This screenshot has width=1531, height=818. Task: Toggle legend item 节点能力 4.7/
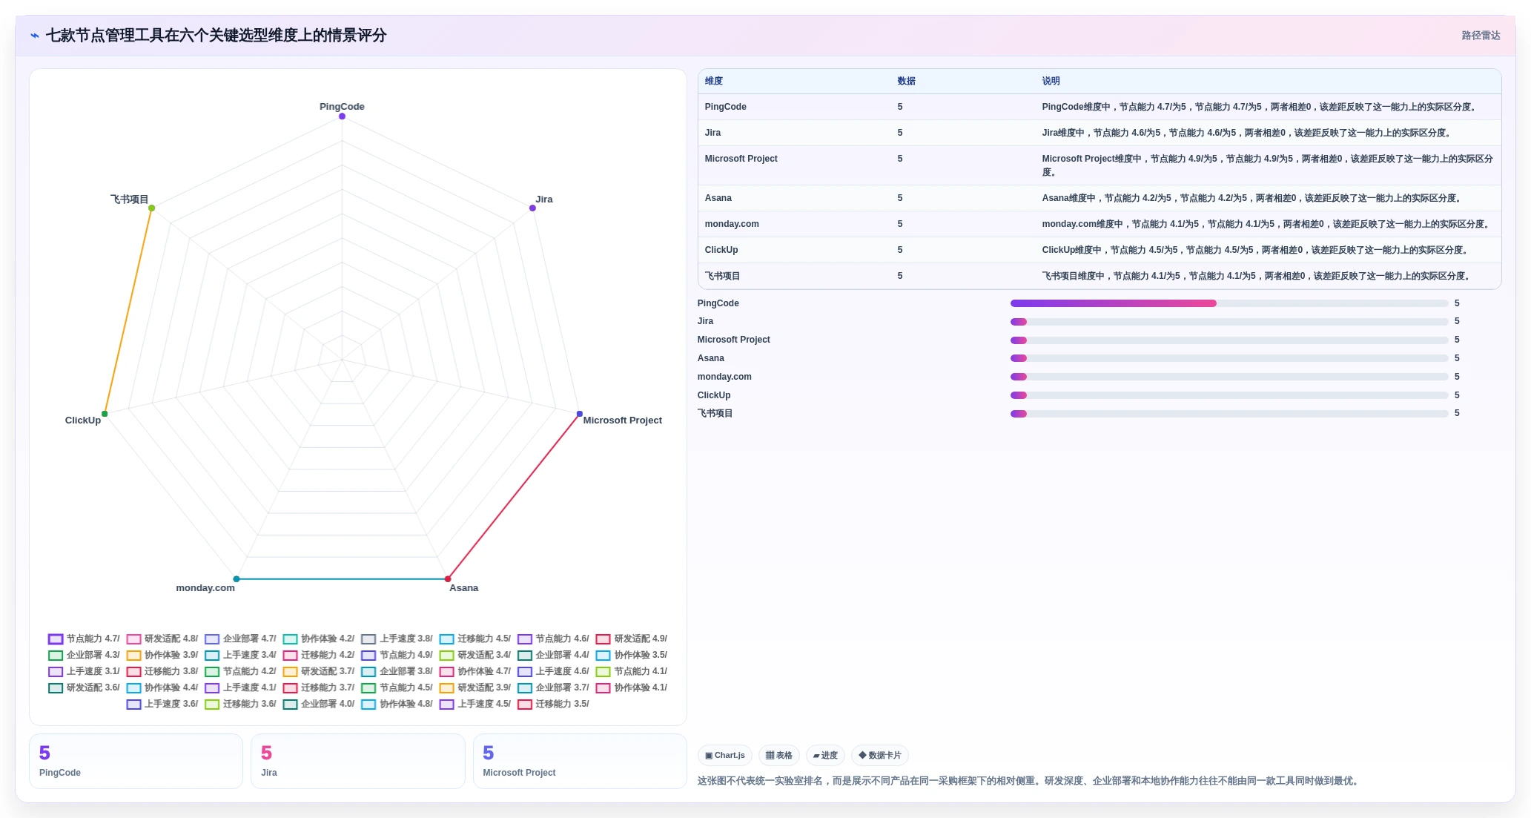[x=84, y=639]
